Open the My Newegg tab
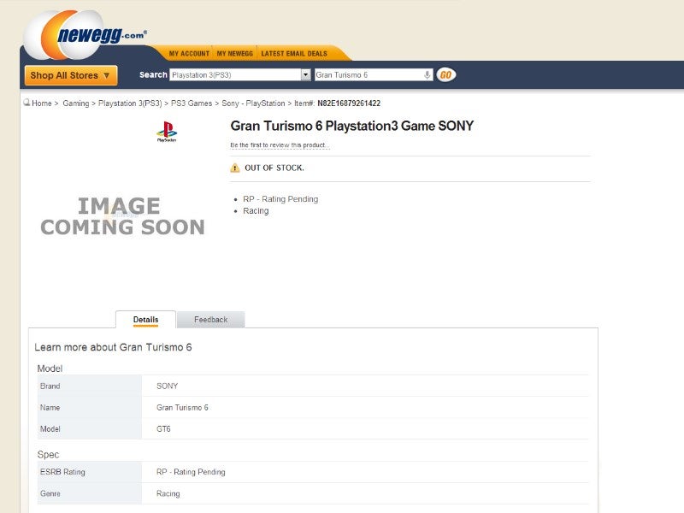 (234, 54)
